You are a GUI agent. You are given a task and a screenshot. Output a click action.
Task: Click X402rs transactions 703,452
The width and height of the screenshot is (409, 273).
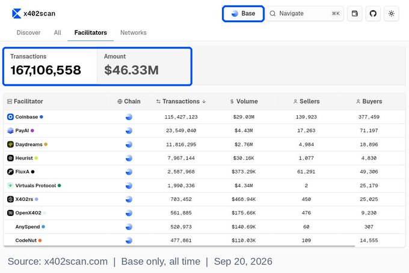pos(181,199)
